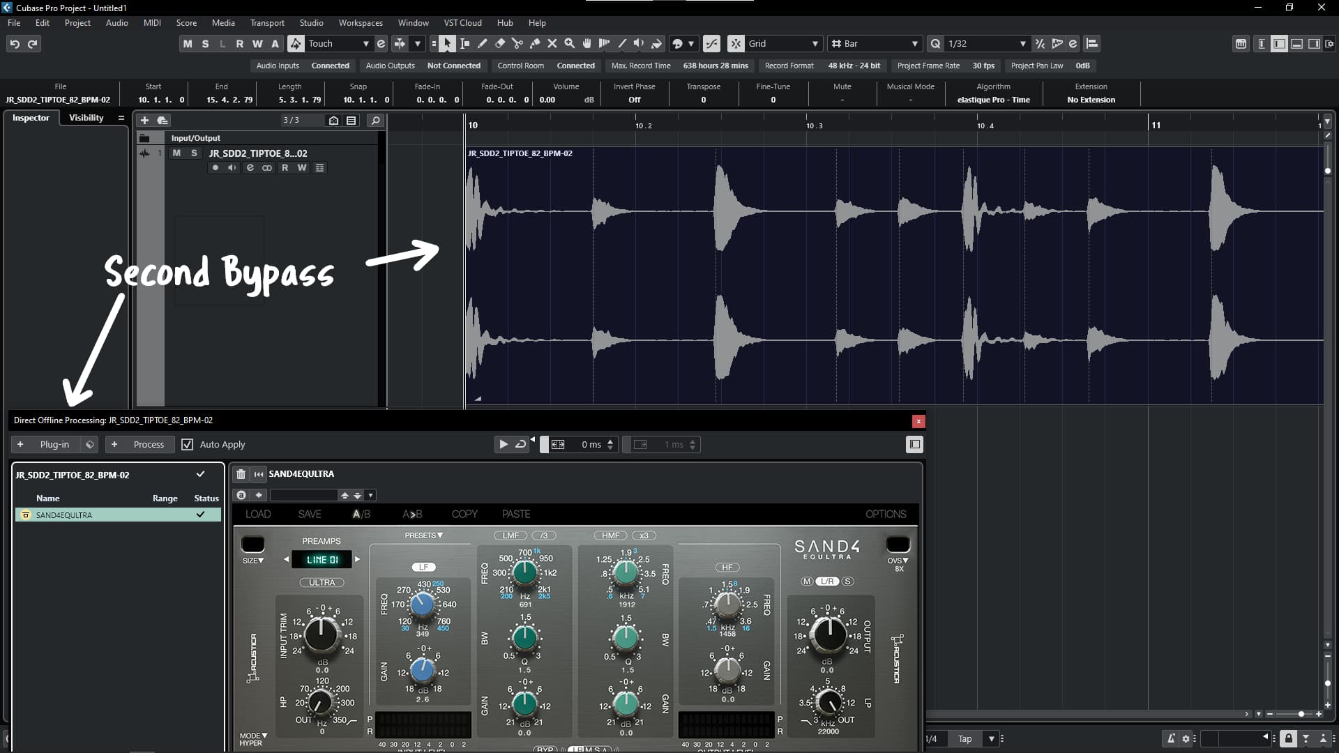Open the Grid snap type dropdown
Viewport: 1339px width, 753px height.
point(783,44)
